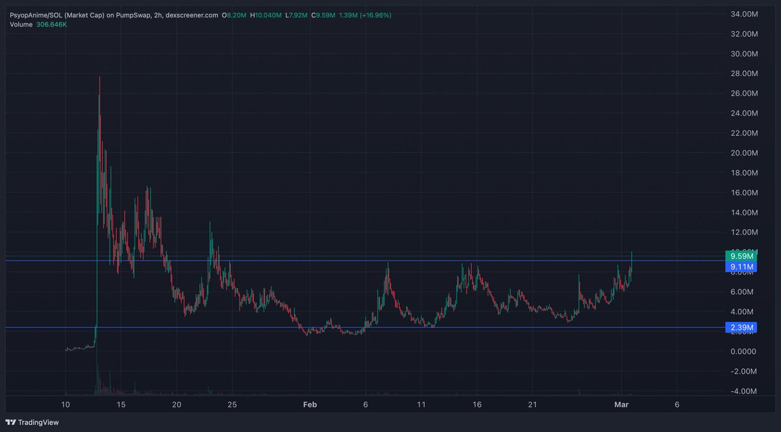Click the 34.00M price axis label
Image resolution: width=781 pixels, height=432 pixels.
745,14
